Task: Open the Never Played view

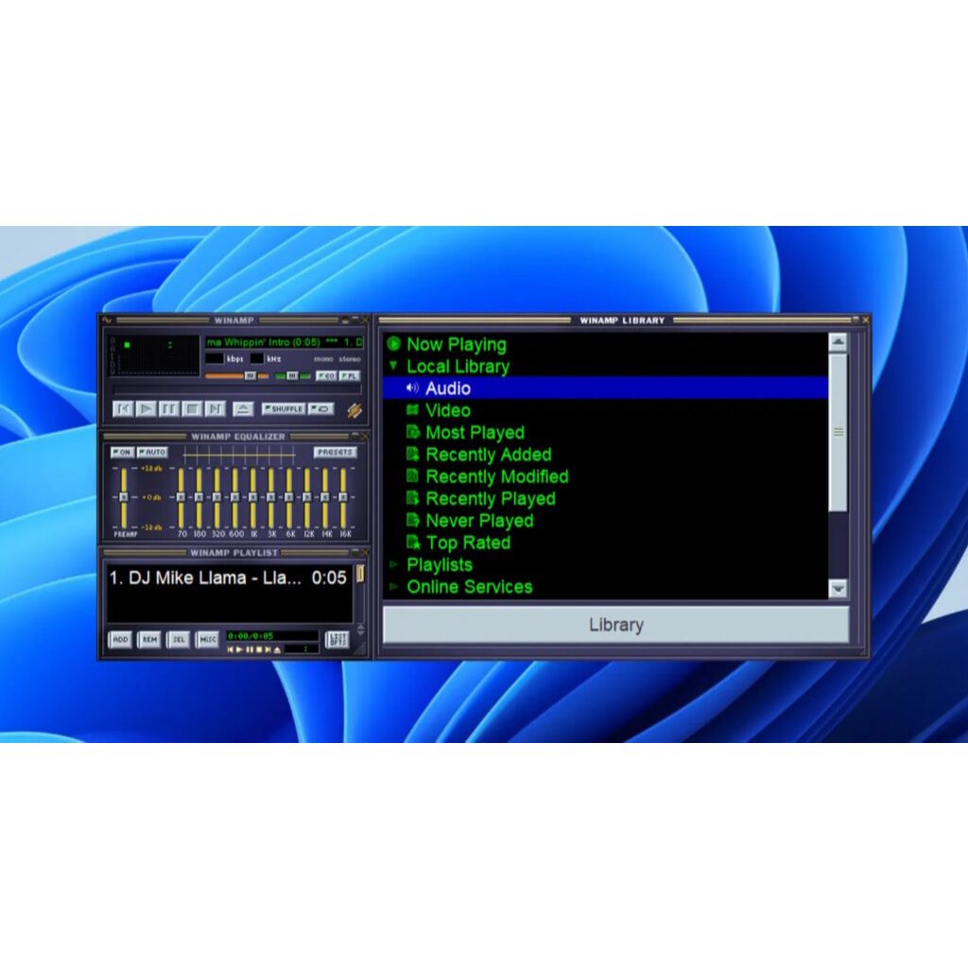Action: click(479, 521)
